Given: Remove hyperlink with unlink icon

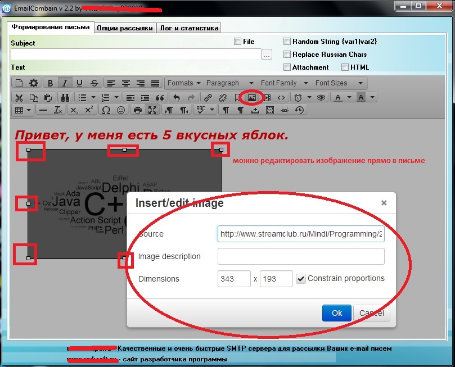Looking at the screenshot, I should (x=223, y=98).
